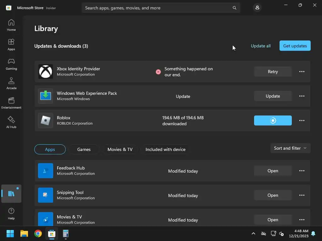This screenshot has height=241, width=322.
Task: Click the Xbox Identity Provider app icon
Action: click(x=46, y=72)
